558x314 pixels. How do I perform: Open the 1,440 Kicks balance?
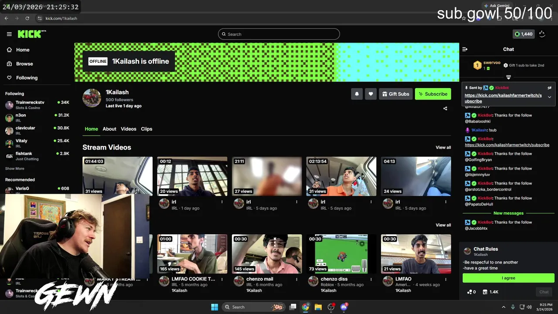pyautogui.click(x=524, y=34)
